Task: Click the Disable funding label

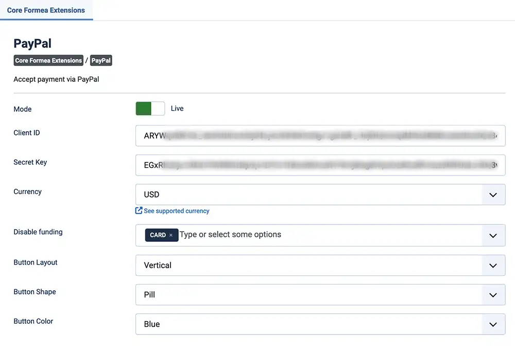Action: point(38,232)
